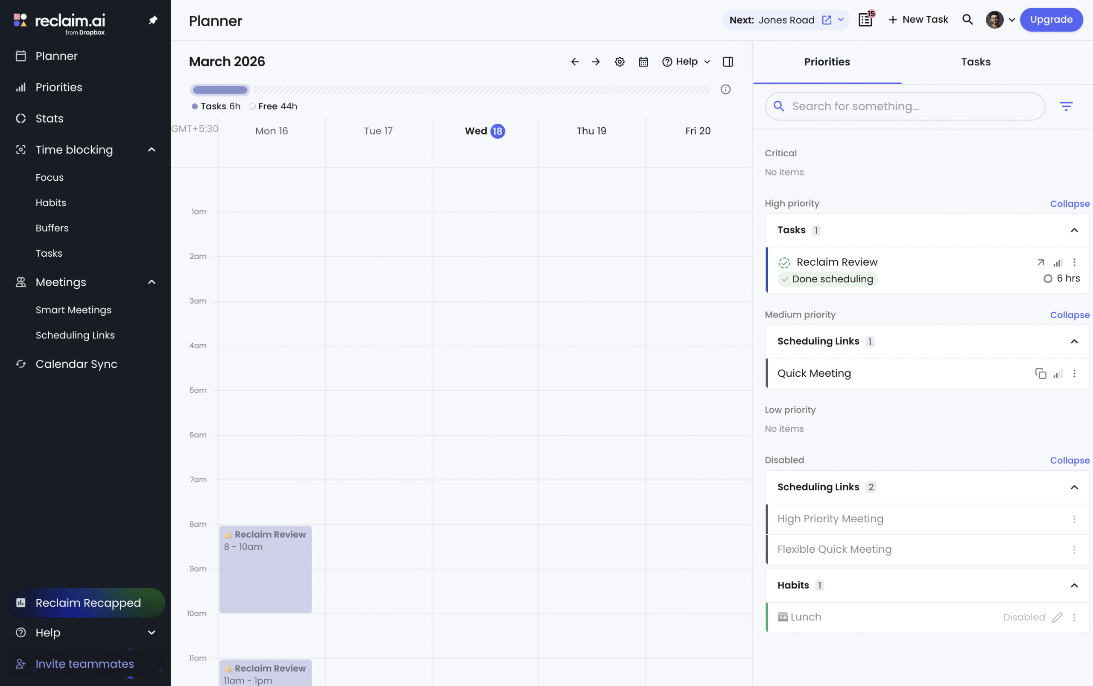Go to Tasks under Time blocking

coord(49,254)
